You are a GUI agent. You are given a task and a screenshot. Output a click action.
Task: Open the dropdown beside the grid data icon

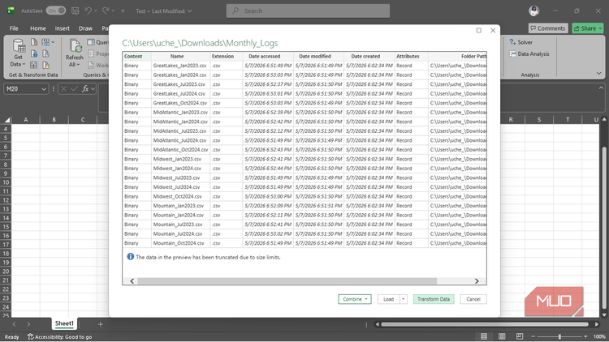point(53,42)
